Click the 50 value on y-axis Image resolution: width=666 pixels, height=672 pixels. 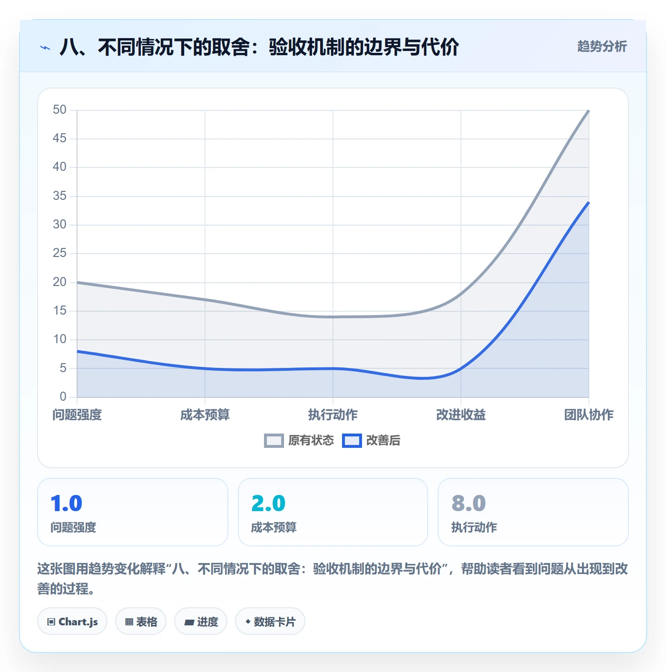coord(59,110)
